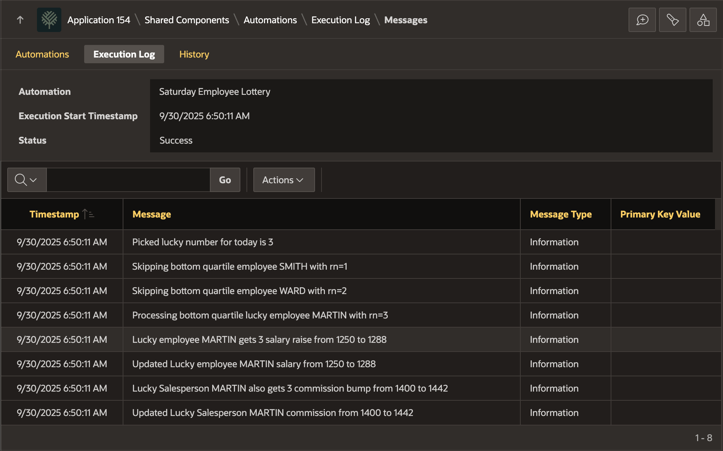
Task: Click 'Updated Lucky employee MARTIN salary' message
Action: click(254, 364)
